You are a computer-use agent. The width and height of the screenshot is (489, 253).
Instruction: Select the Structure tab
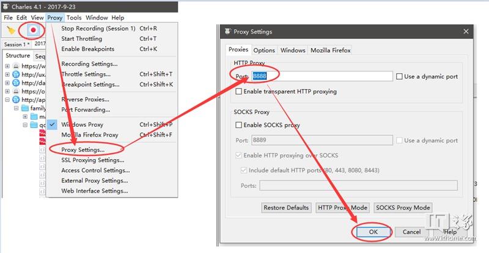tap(18, 55)
